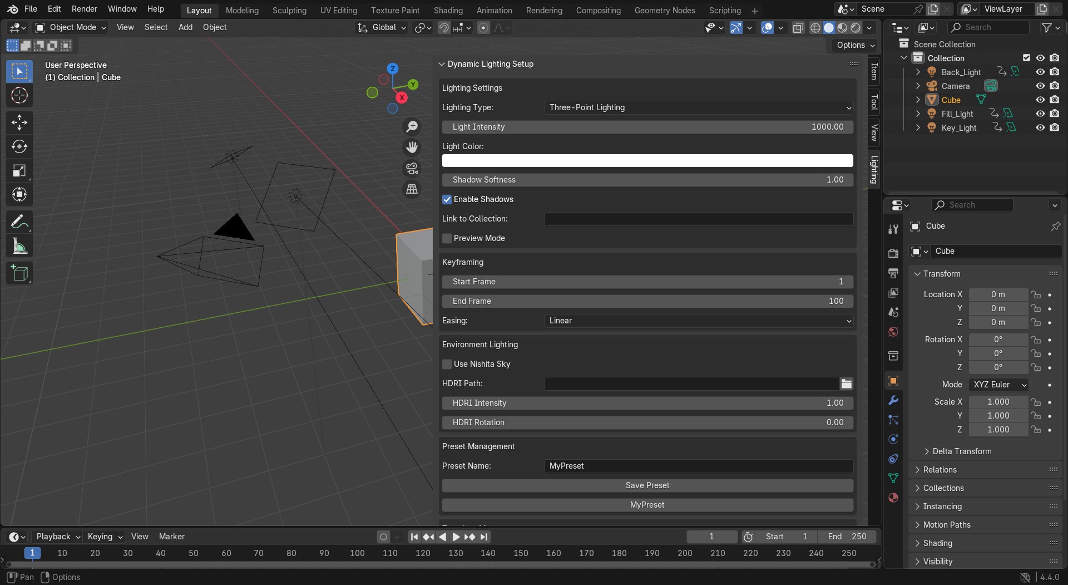Activate the Move tool

(x=19, y=122)
